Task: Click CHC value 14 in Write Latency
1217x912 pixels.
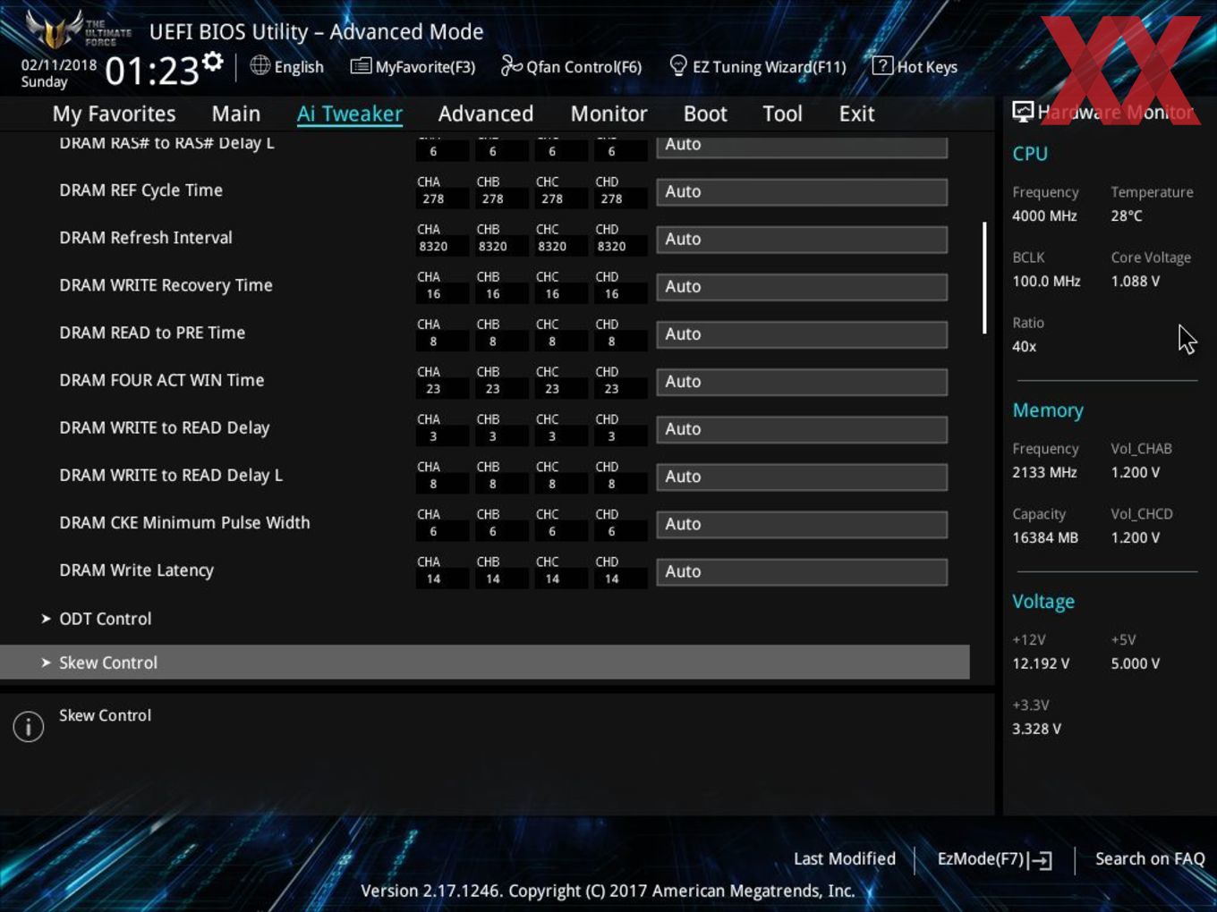Action: coord(552,579)
